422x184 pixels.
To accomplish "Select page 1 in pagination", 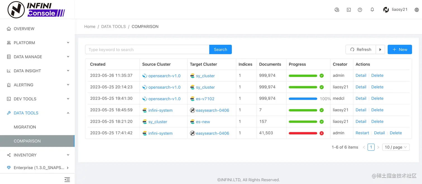I will (x=371, y=147).
